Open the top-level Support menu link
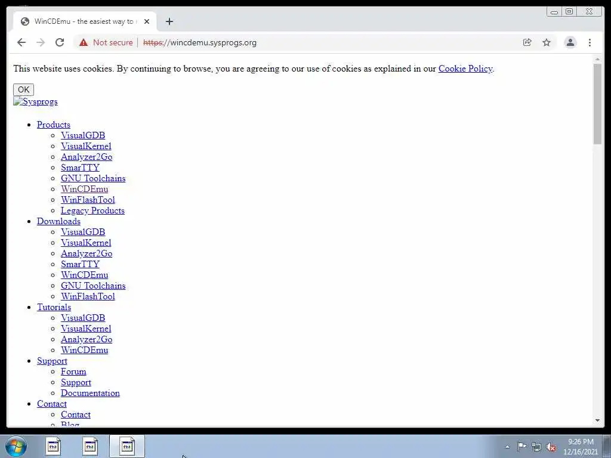Screen dimensions: 611x458 (52, 361)
